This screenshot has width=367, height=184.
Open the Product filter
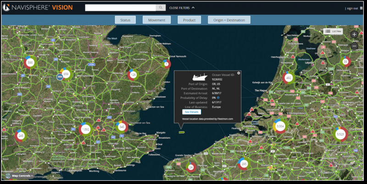pyautogui.click(x=189, y=20)
